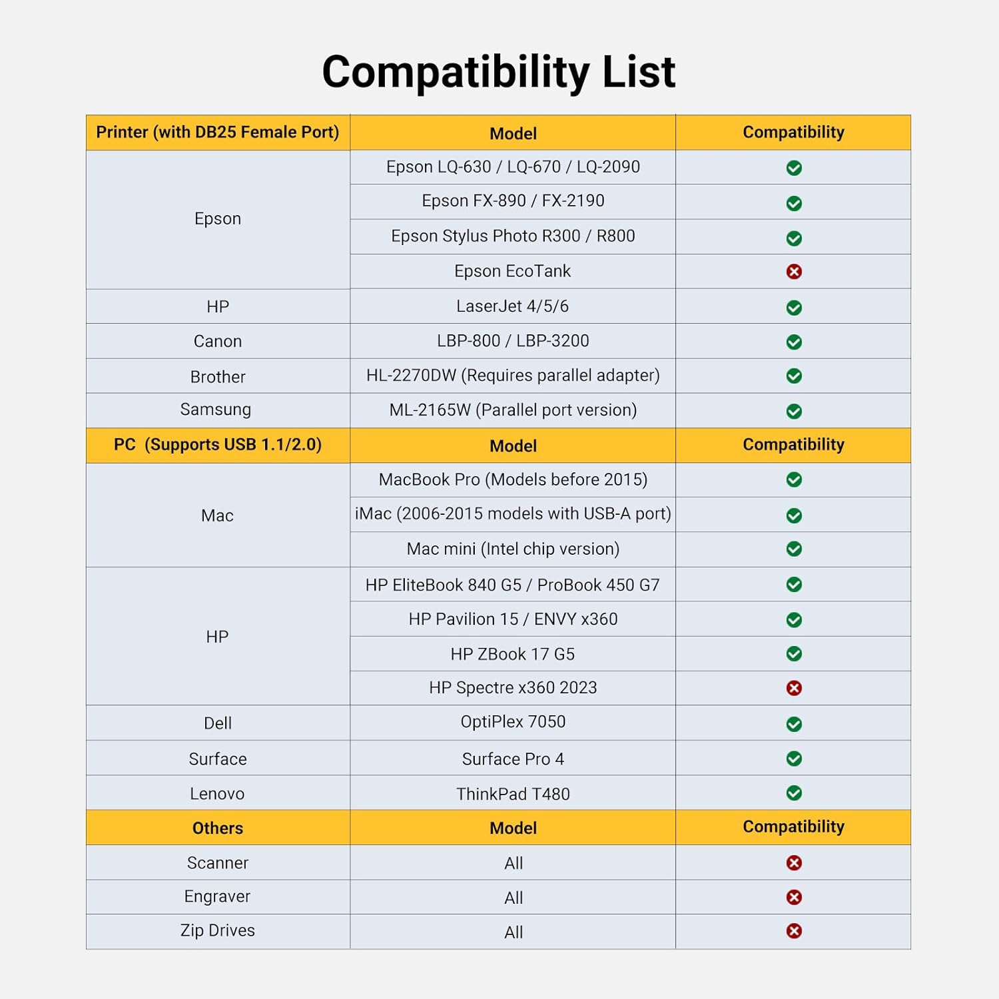Click 'HL-2270DW (Requires parallel adapter)' text
The height and width of the screenshot is (999, 999).
(513, 376)
